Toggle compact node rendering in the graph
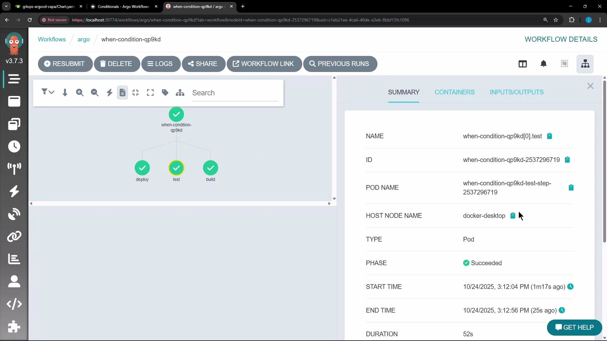 point(135,92)
